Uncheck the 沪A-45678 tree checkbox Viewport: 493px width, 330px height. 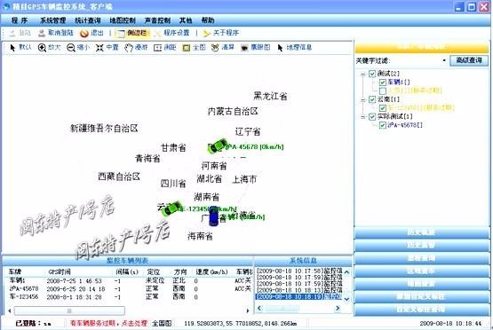[x=382, y=125]
